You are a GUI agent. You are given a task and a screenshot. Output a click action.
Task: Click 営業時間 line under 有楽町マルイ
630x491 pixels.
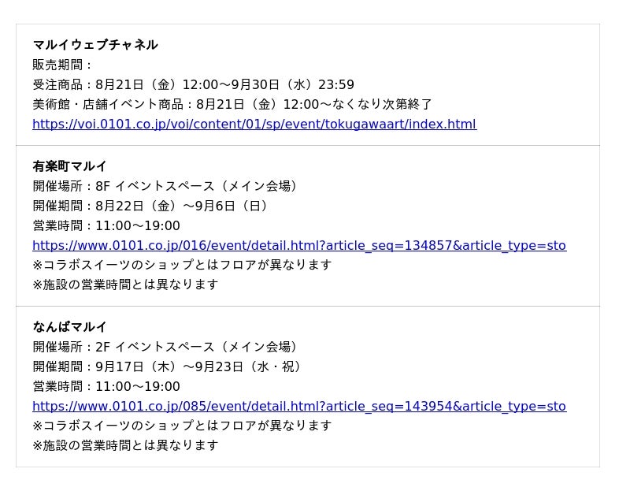pos(106,225)
